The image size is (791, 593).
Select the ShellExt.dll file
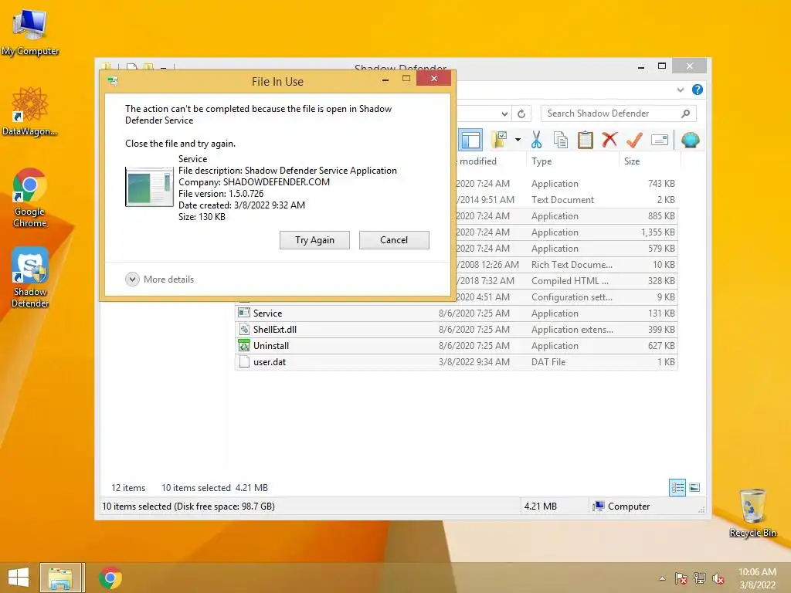(x=456, y=329)
